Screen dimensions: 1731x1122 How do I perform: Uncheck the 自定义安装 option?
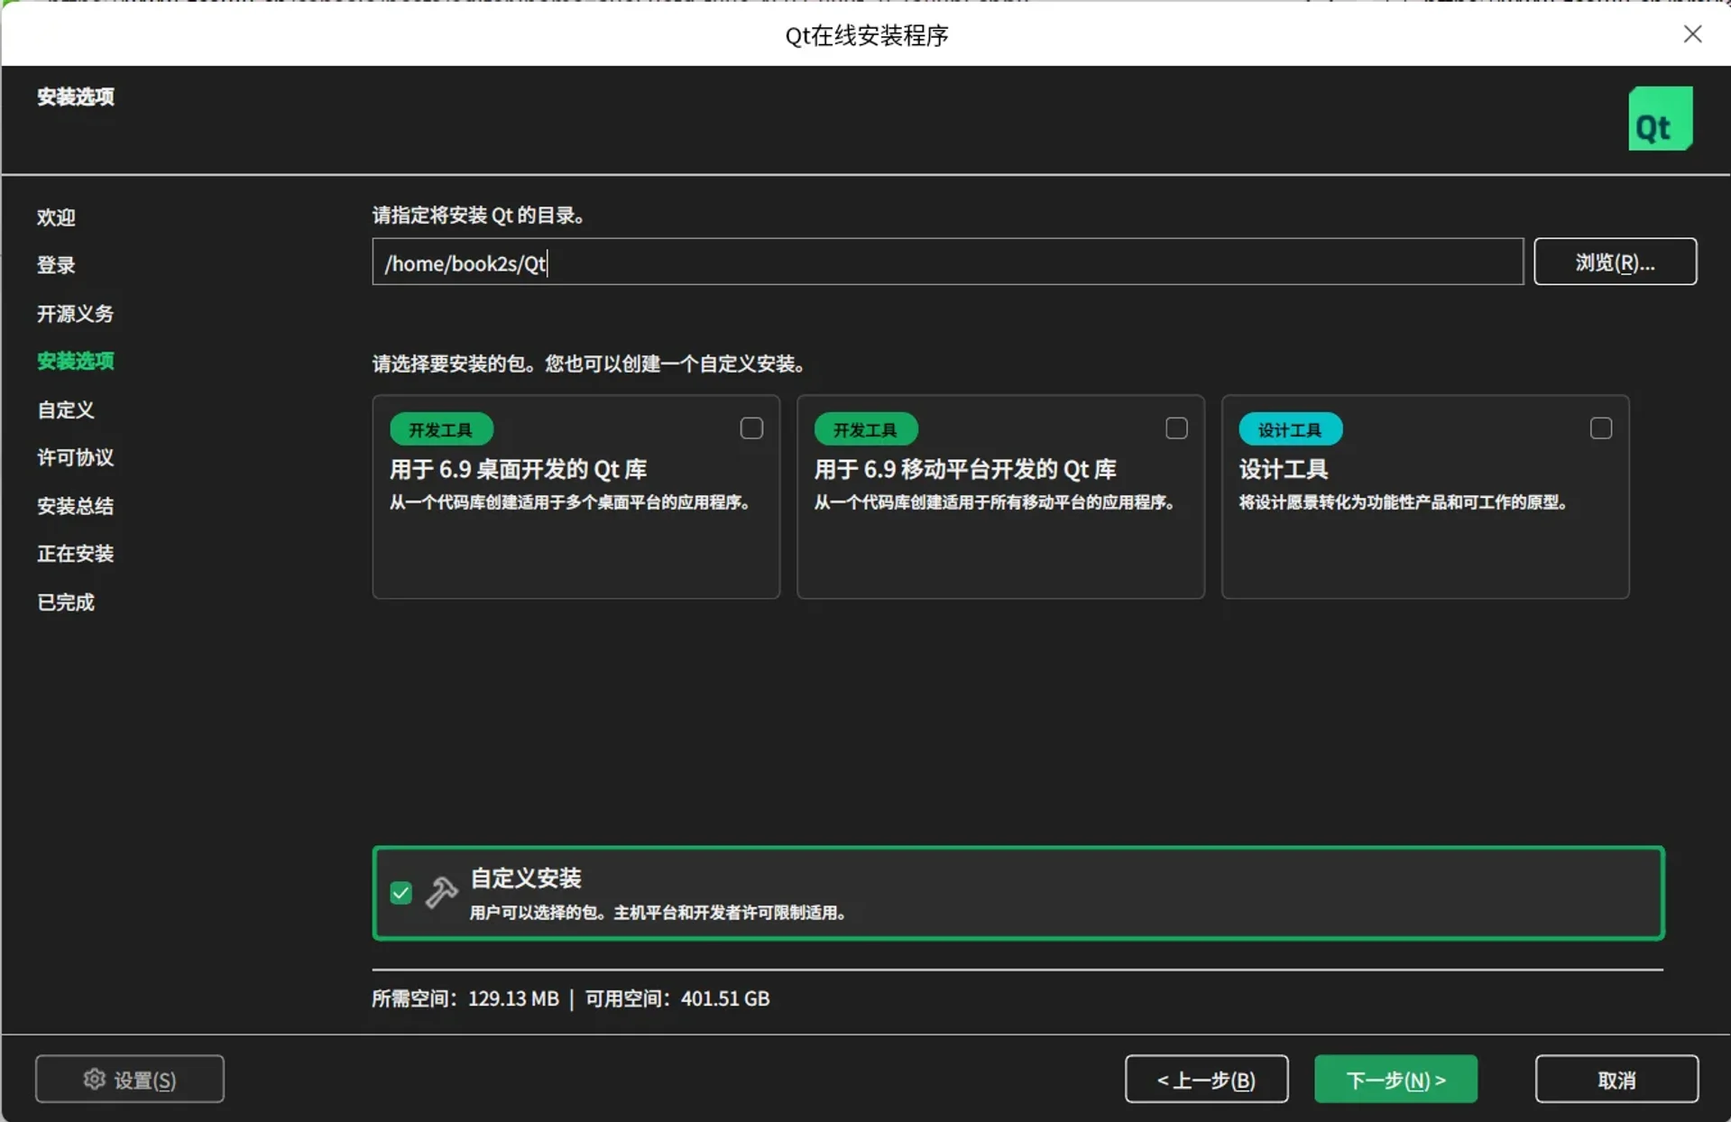[x=401, y=892]
